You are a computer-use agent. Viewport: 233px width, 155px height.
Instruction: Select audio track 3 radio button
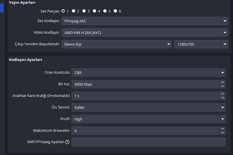(84, 11)
